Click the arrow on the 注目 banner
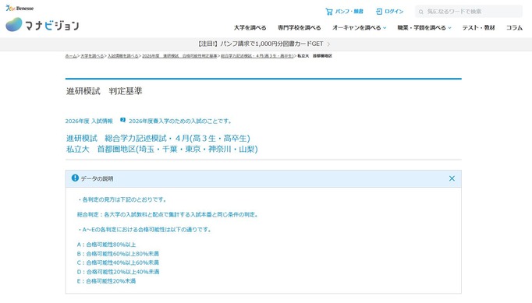 point(328,44)
